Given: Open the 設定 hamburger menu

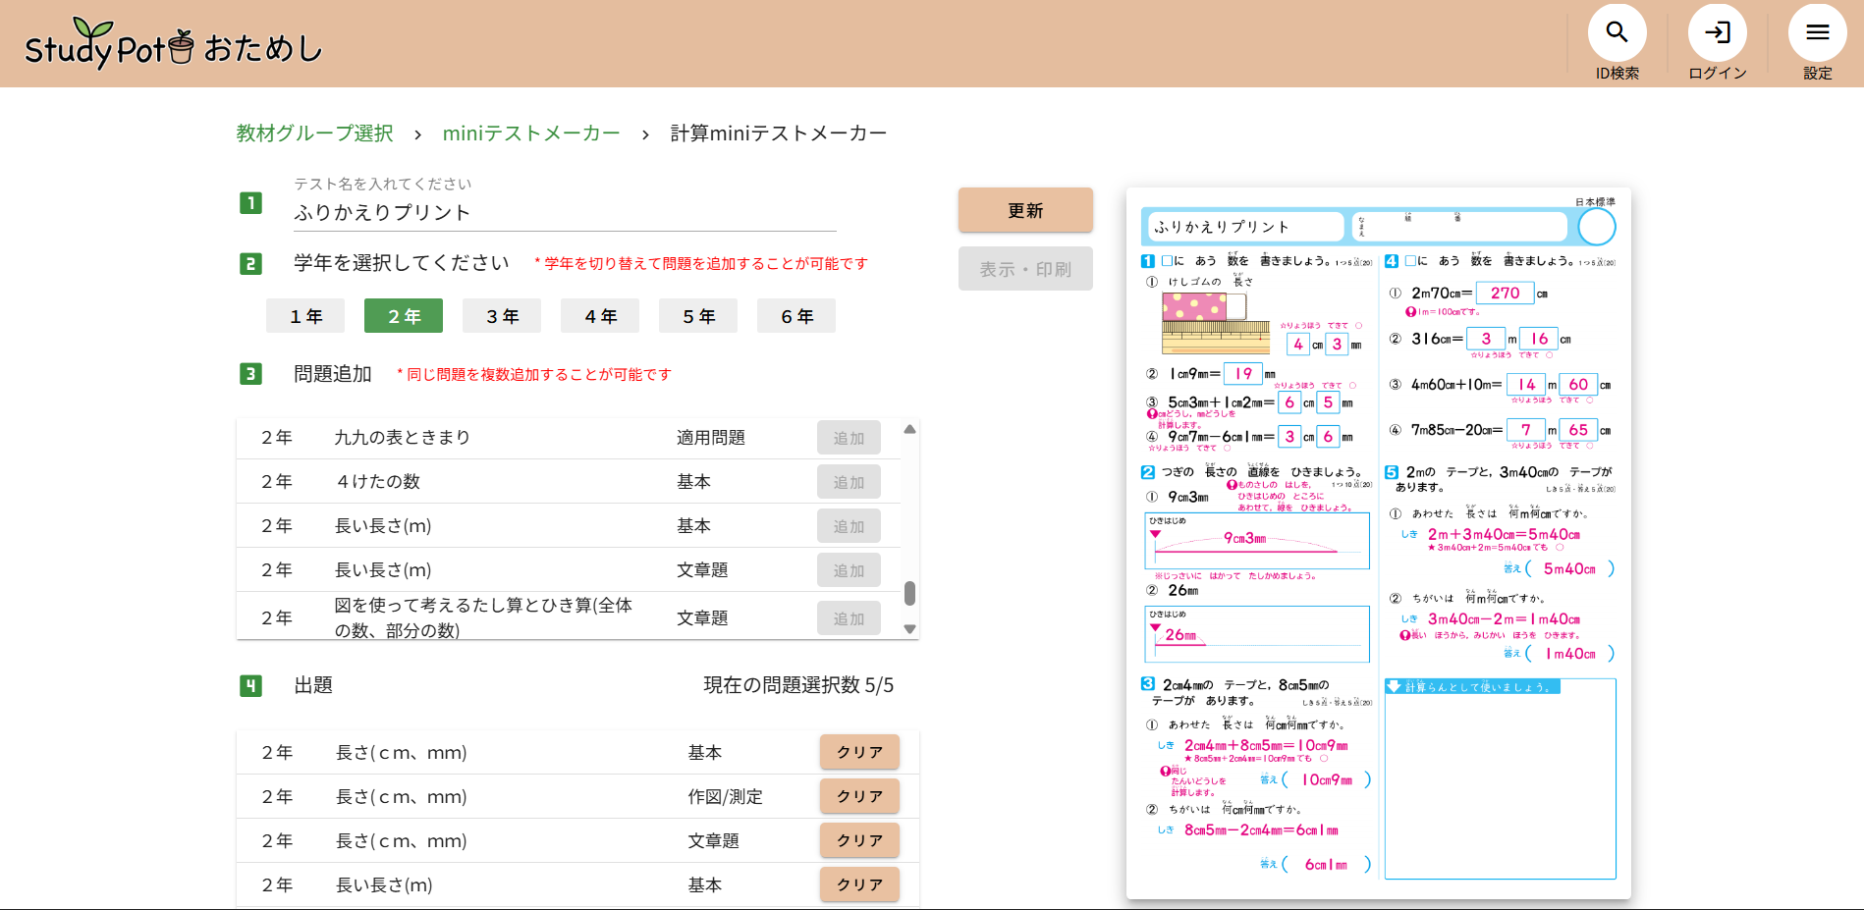Looking at the screenshot, I should click(1817, 33).
